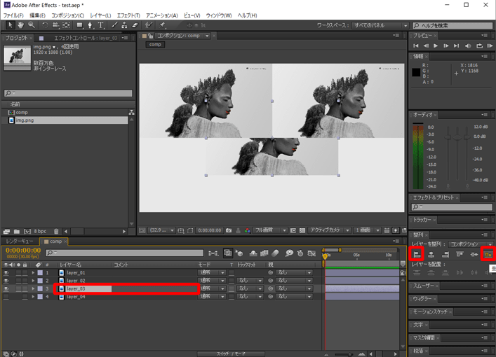Click align top edges icon
This screenshot has height=357, width=496.
tap(460, 254)
